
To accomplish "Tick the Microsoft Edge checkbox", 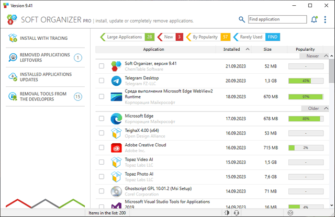I will (102, 118).
